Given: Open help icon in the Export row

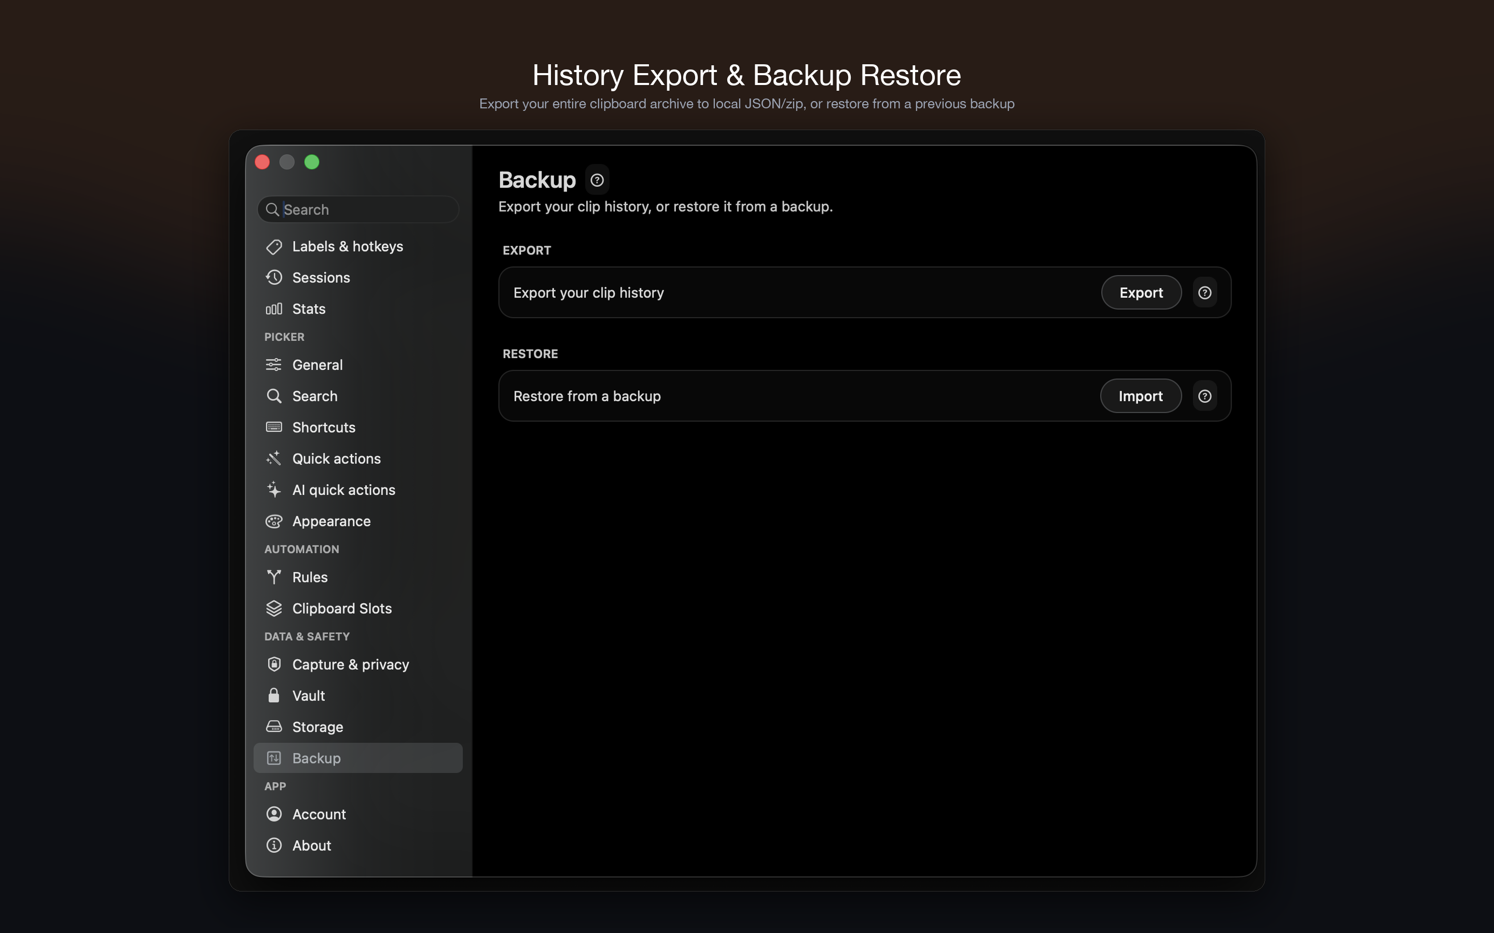Looking at the screenshot, I should click(1205, 292).
